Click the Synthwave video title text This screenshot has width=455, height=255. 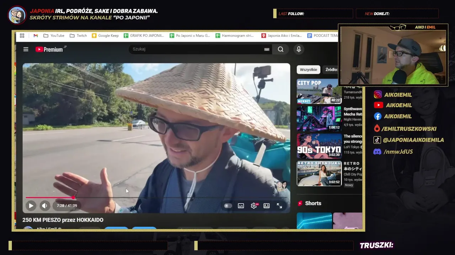[x=353, y=112]
